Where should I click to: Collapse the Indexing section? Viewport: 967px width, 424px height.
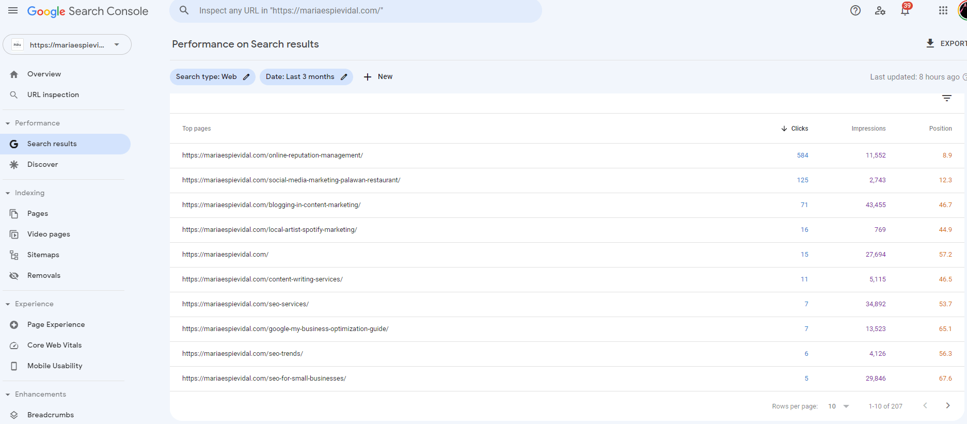8,193
